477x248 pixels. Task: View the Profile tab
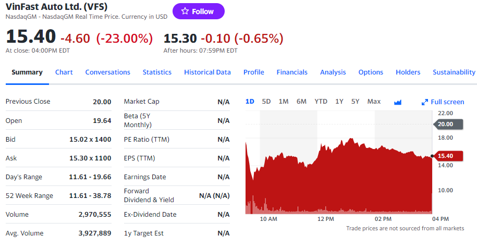pyautogui.click(x=254, y=72)
